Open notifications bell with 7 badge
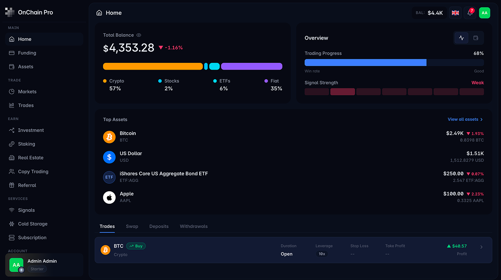This screenshot has height=280, width=501. [x=470, y=13]
